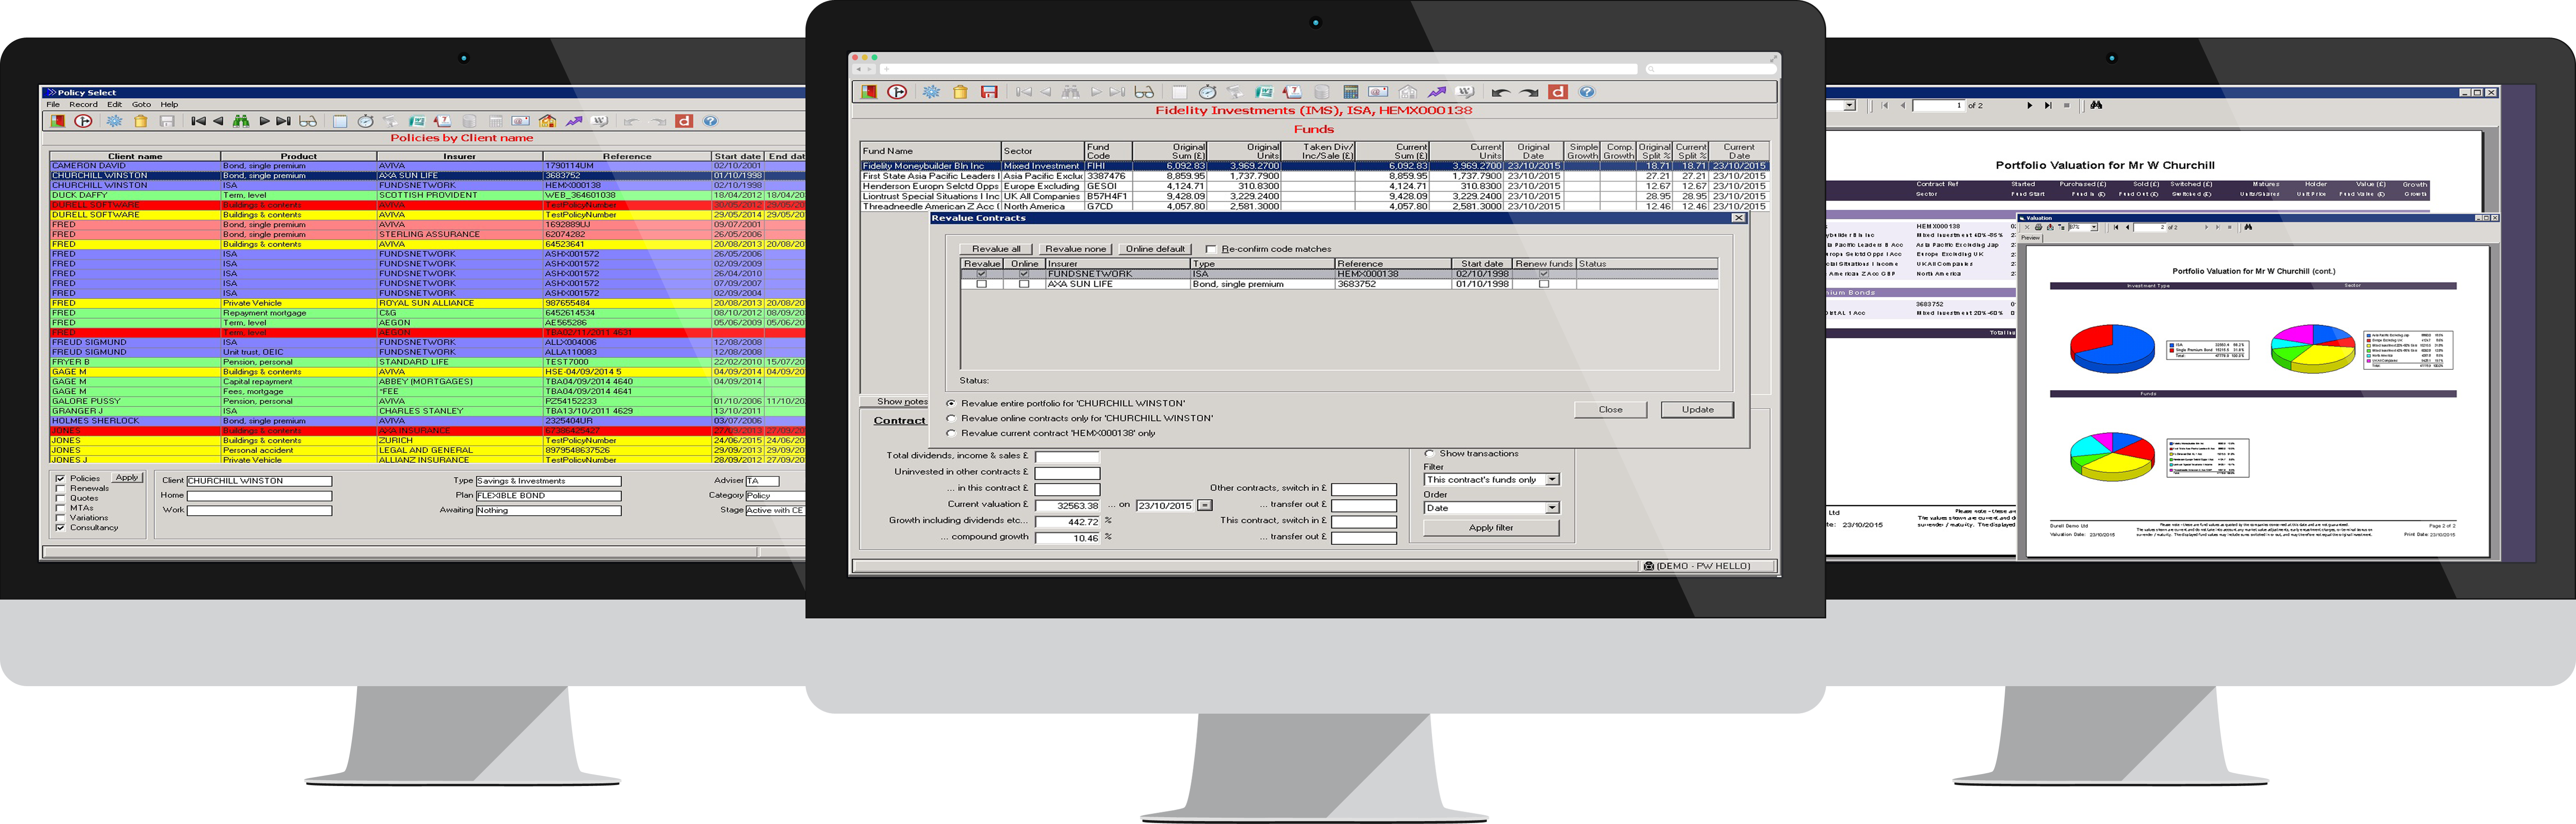The image size is (2576, 824).
Task: Click the Fund Name column header
Action: tap(930, 151)
